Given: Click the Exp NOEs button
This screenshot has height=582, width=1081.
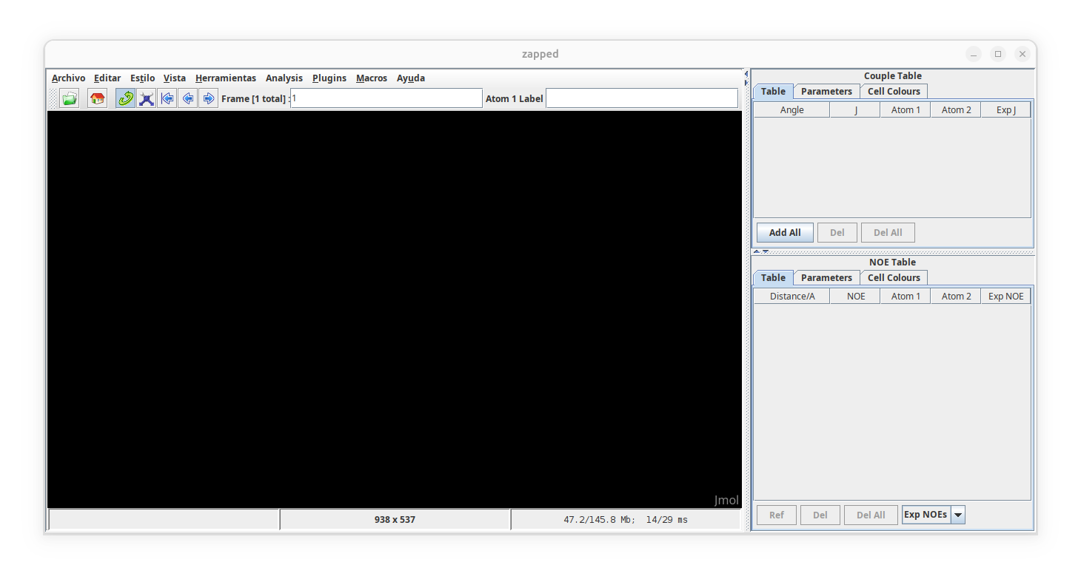Looking at the screenshot, I should click(926, 515).
